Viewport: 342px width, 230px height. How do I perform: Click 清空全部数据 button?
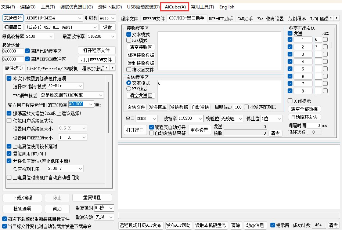coord(304,109)
